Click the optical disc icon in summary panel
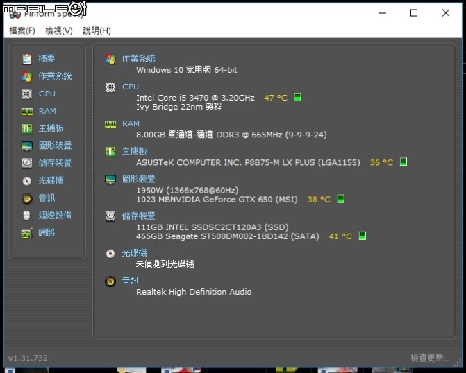This screenshot has height=373, width=466. point(110,254)
